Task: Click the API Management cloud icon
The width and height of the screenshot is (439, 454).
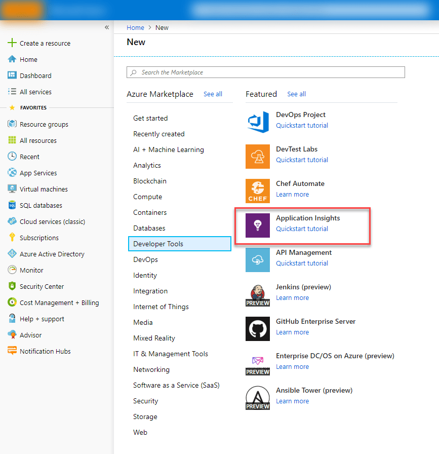Action: click(258, 260)
